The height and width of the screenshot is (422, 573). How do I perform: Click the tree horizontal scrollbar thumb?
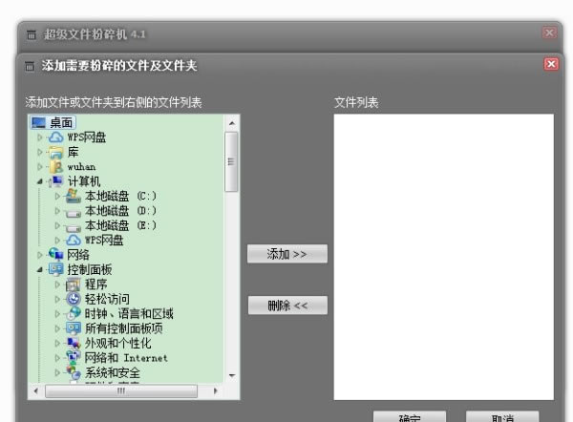coord(121,390)
